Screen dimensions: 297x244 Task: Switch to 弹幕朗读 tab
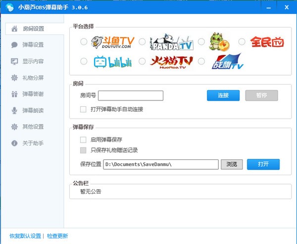(x=33, y=110)
